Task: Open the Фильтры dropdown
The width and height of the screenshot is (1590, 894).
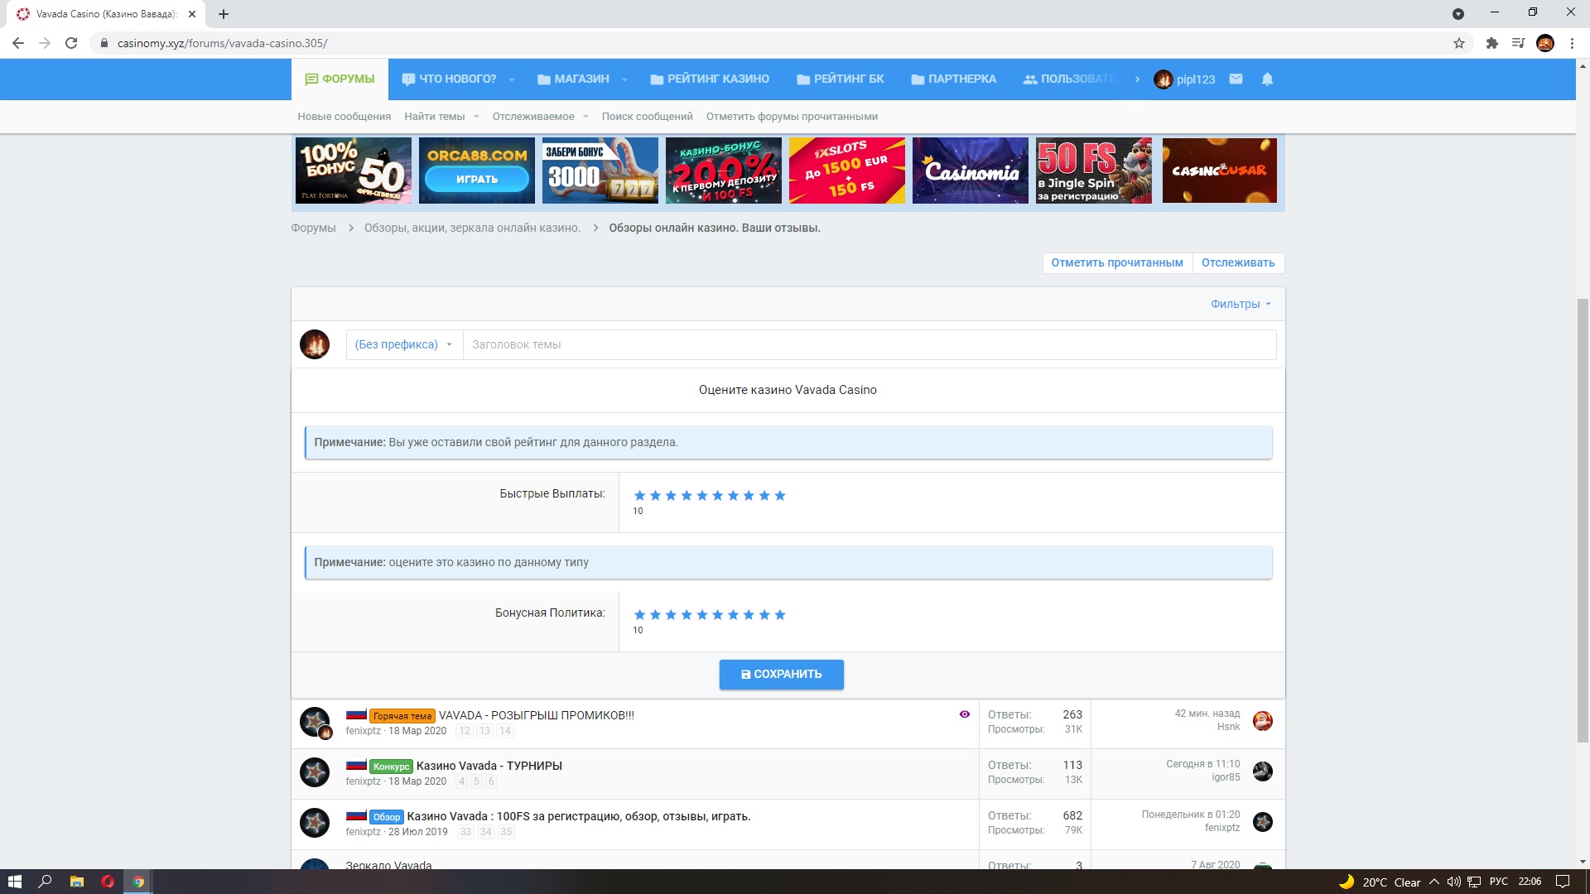Action: (x=1241, y=304)
